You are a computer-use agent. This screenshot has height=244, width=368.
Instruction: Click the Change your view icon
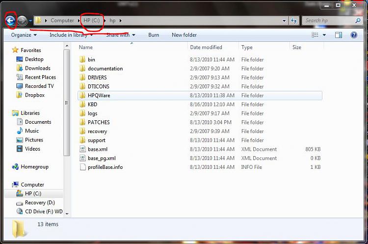[x=315, y=35]
